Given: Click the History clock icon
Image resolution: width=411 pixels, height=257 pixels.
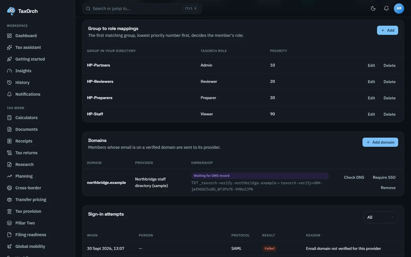Looking at the screenshot, I should [x=9, y=83].
